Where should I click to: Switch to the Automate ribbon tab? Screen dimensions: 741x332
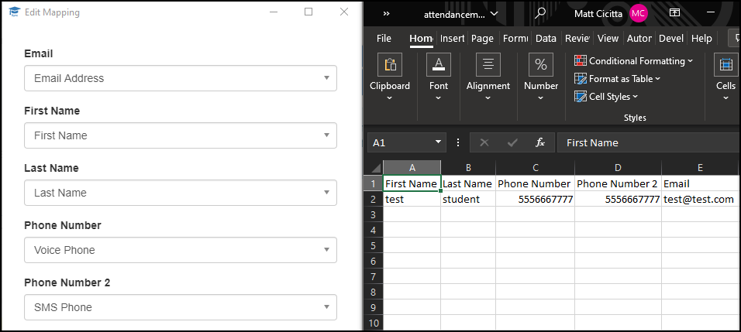point(639,39)
